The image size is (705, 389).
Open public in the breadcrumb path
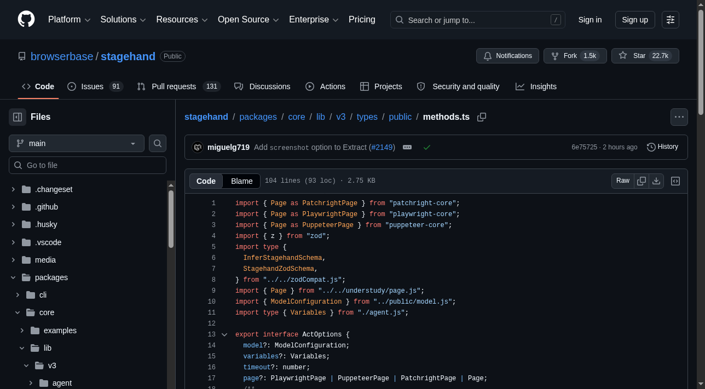(x=400, y=117)
